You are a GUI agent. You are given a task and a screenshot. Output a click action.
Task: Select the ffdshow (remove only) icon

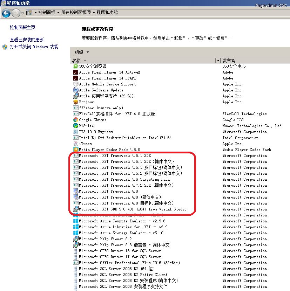[76, 108]
